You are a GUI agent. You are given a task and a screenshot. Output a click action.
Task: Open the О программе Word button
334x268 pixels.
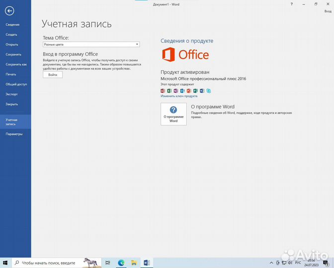pyautogui.click(x=173, y=114)
